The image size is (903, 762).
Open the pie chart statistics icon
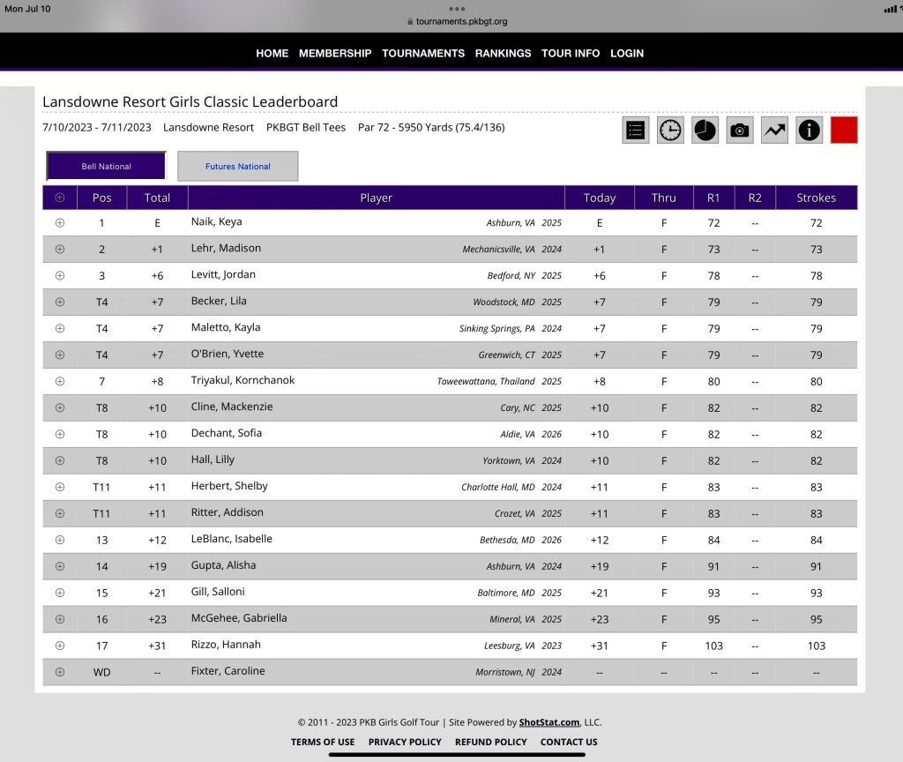705,131
